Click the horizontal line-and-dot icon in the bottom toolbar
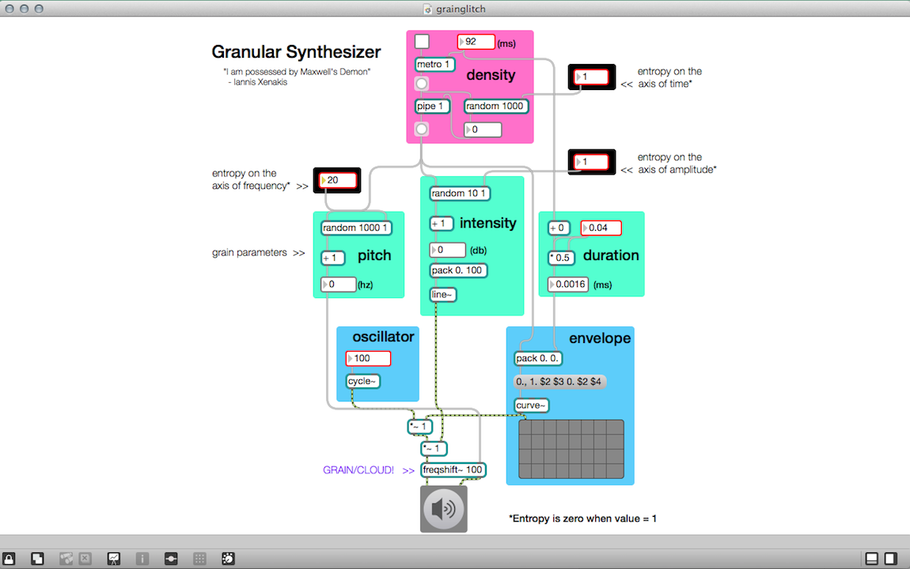The height and width of the screenshot is (569, 910). pyautogui.click(x=171, y=559)
